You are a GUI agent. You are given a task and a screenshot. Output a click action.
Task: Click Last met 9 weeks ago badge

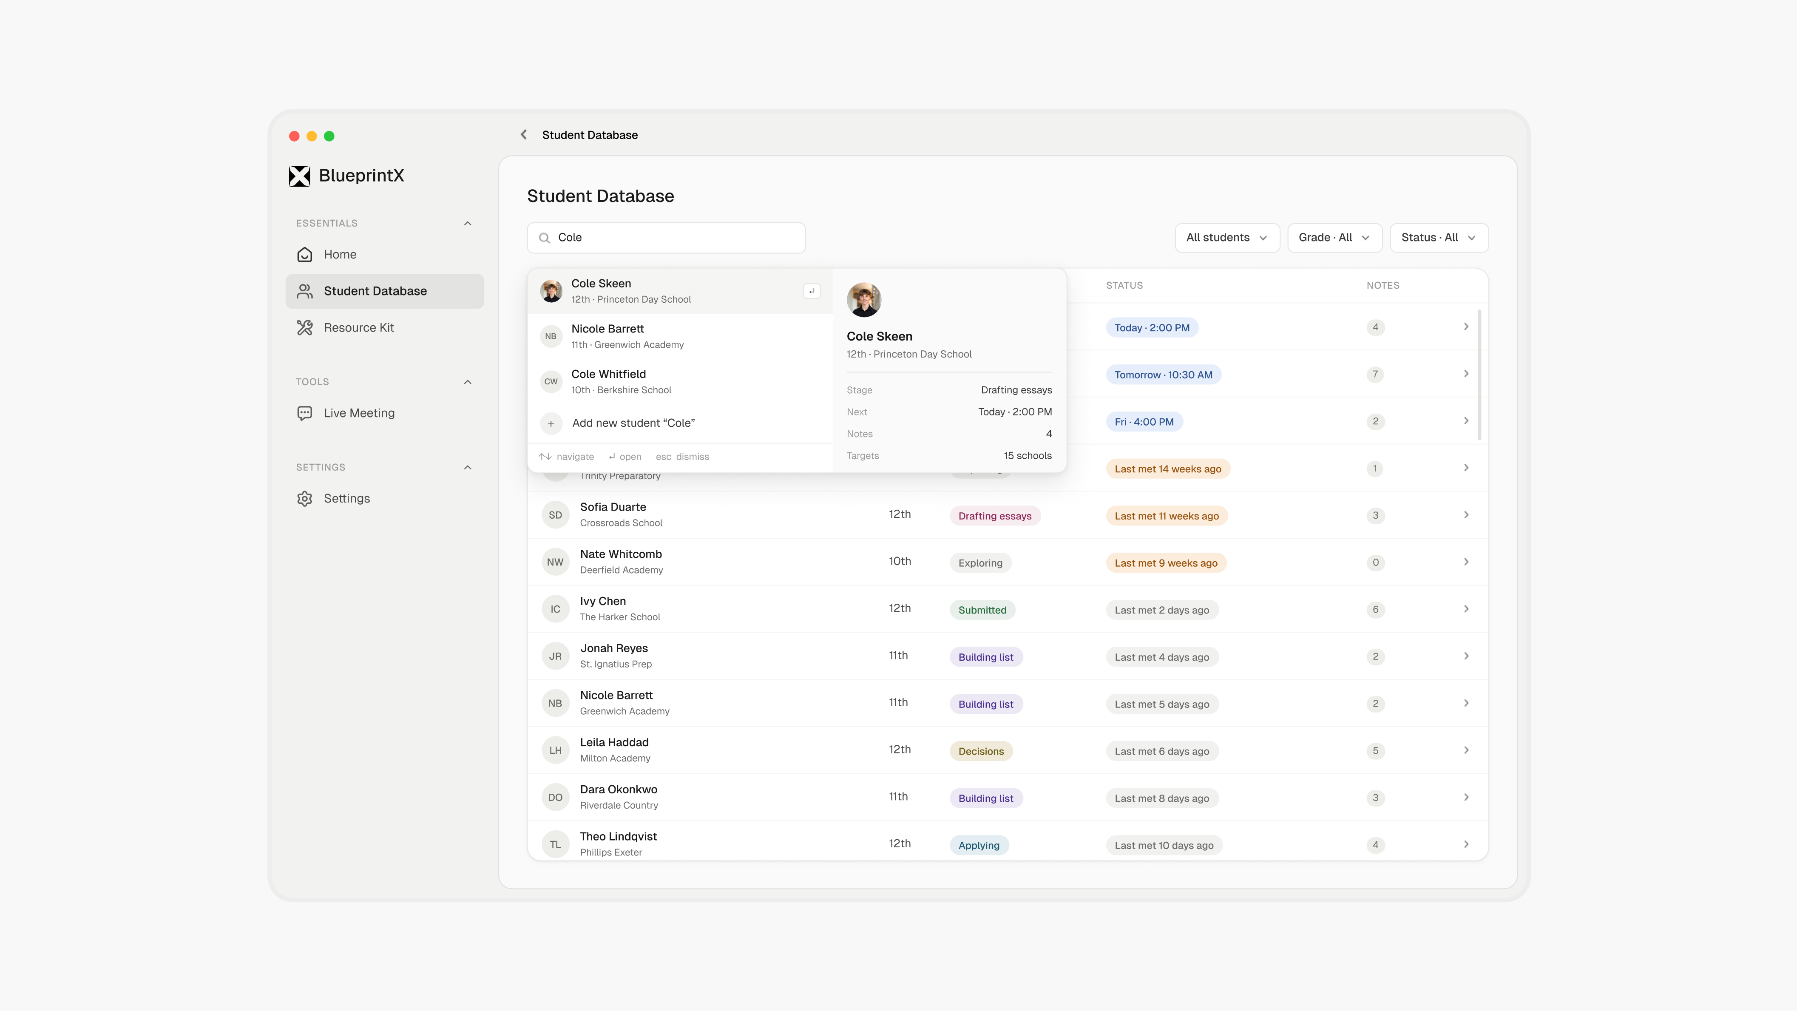pyautogui.click(x=1166, y=563)
